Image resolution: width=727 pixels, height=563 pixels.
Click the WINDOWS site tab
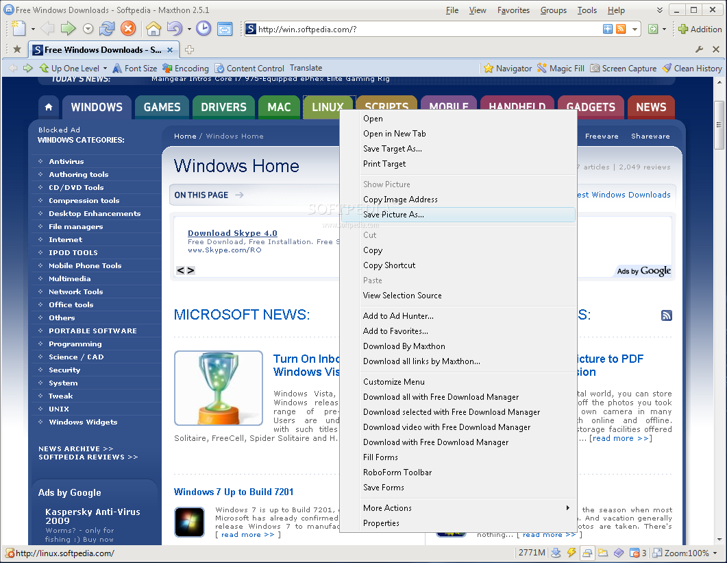point(97,107)
